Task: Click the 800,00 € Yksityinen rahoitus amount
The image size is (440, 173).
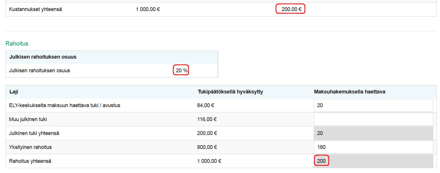Action: (x=207, y=147)
